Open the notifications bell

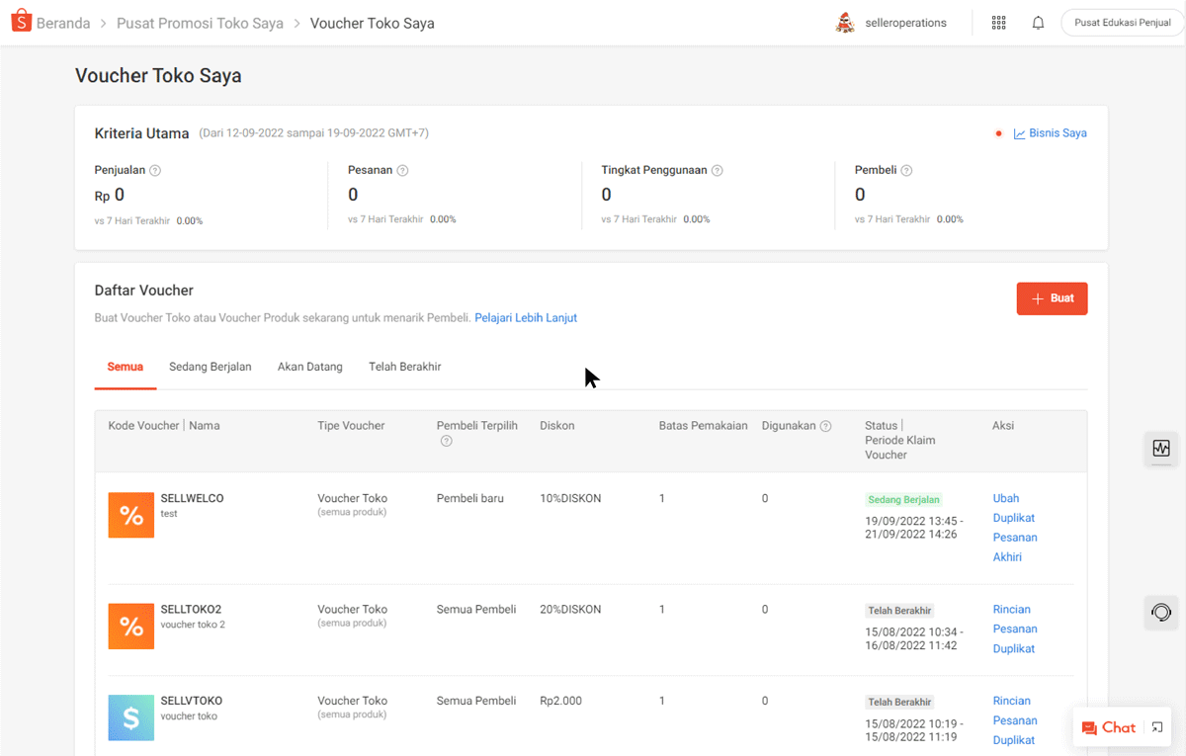click(1038, 23)
